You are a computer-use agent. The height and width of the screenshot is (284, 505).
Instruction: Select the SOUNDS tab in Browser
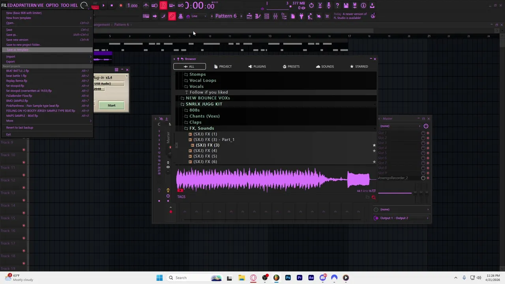pyautogui.click(x=325, y=66)
